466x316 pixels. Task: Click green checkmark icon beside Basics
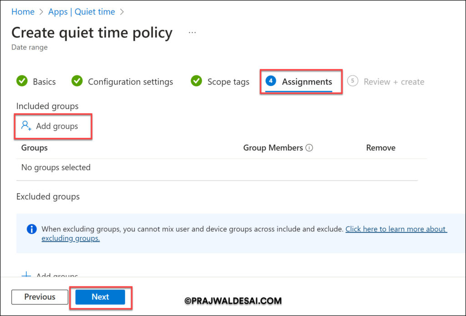(22, 81)
